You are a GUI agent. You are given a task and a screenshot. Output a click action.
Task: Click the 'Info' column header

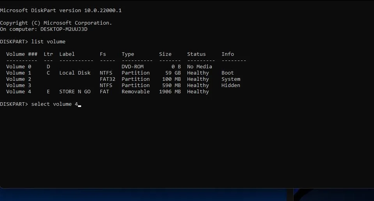[227, 54]
